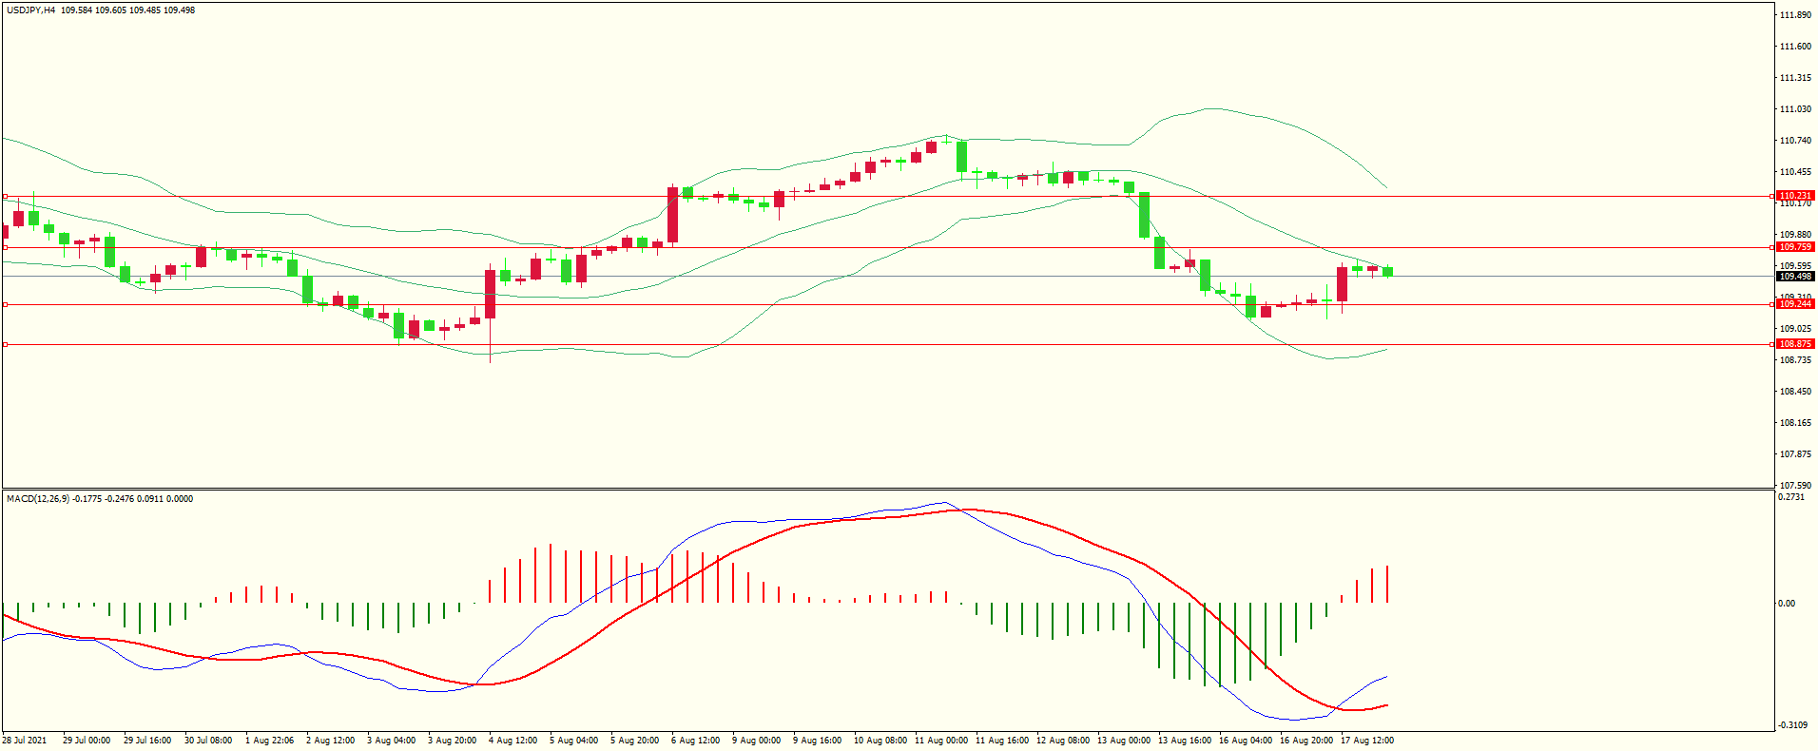Click the 5 Aug 04:00 time label

[573, 741]
